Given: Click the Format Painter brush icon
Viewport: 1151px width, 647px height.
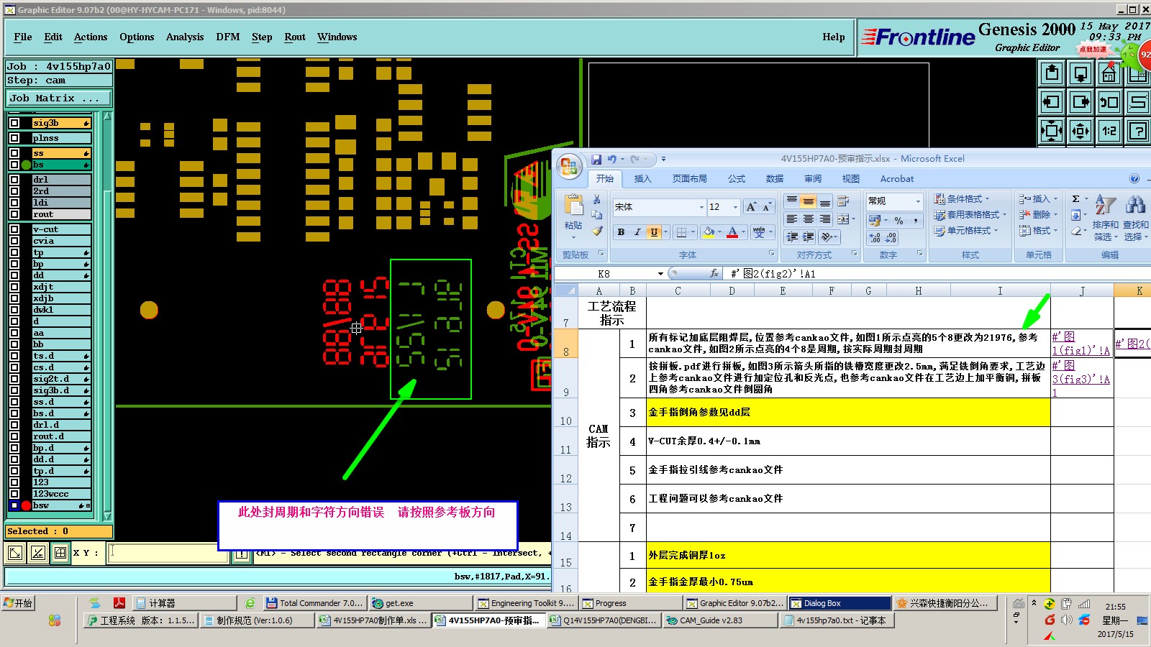Looking at the screenshot, I should click(x=596, y=231).
